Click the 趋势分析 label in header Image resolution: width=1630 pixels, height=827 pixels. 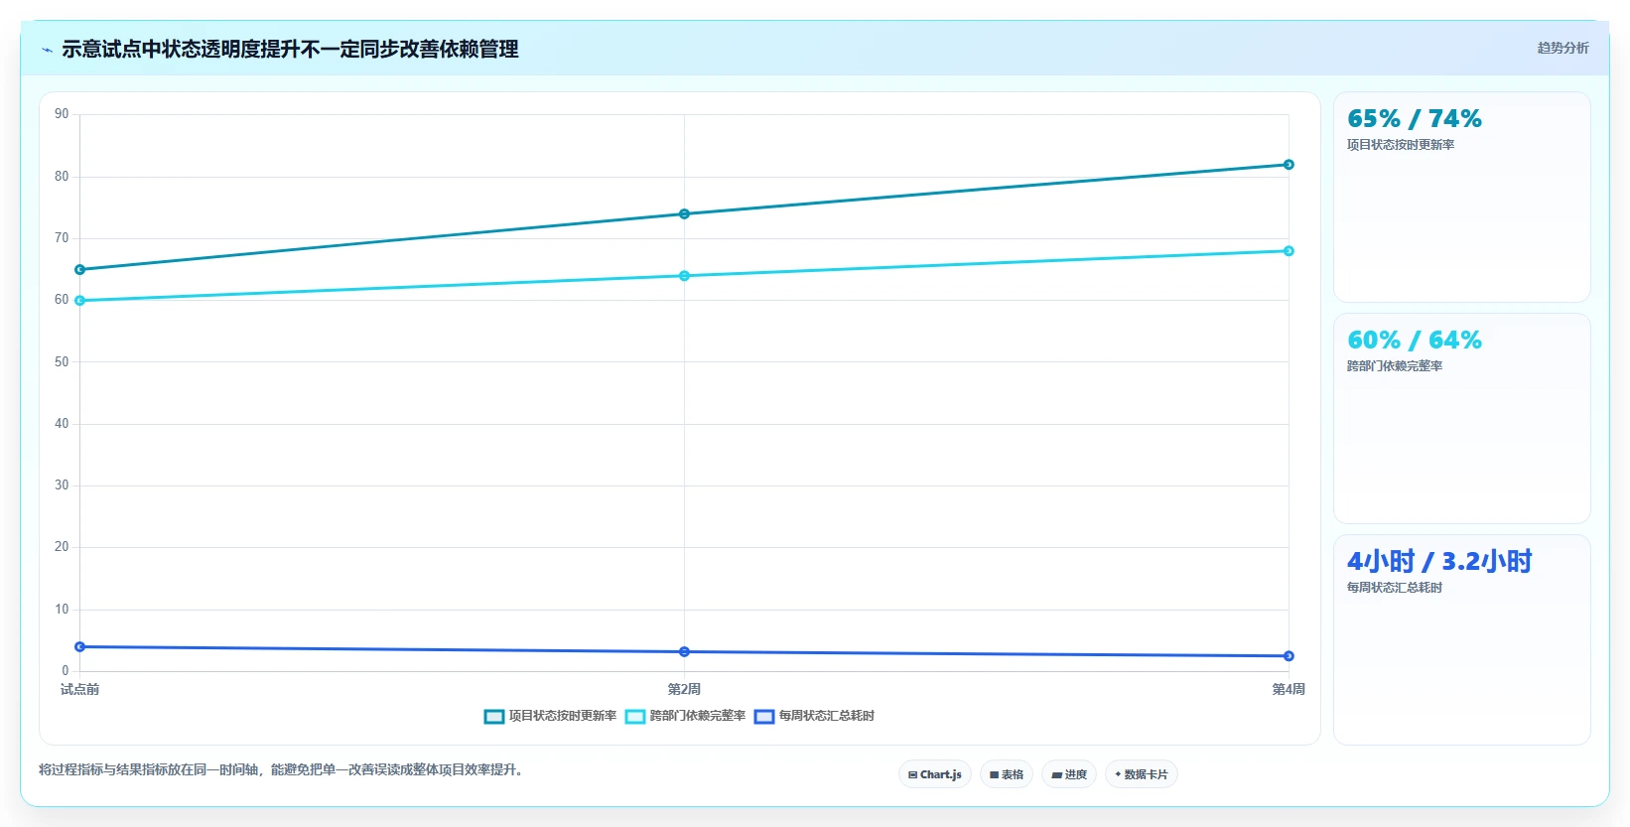pos(1562,48)
